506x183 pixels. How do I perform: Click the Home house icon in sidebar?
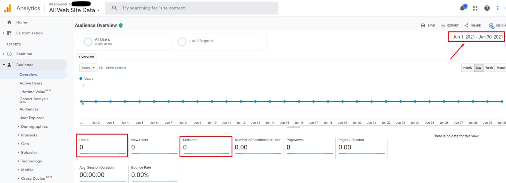pos(9,22)
